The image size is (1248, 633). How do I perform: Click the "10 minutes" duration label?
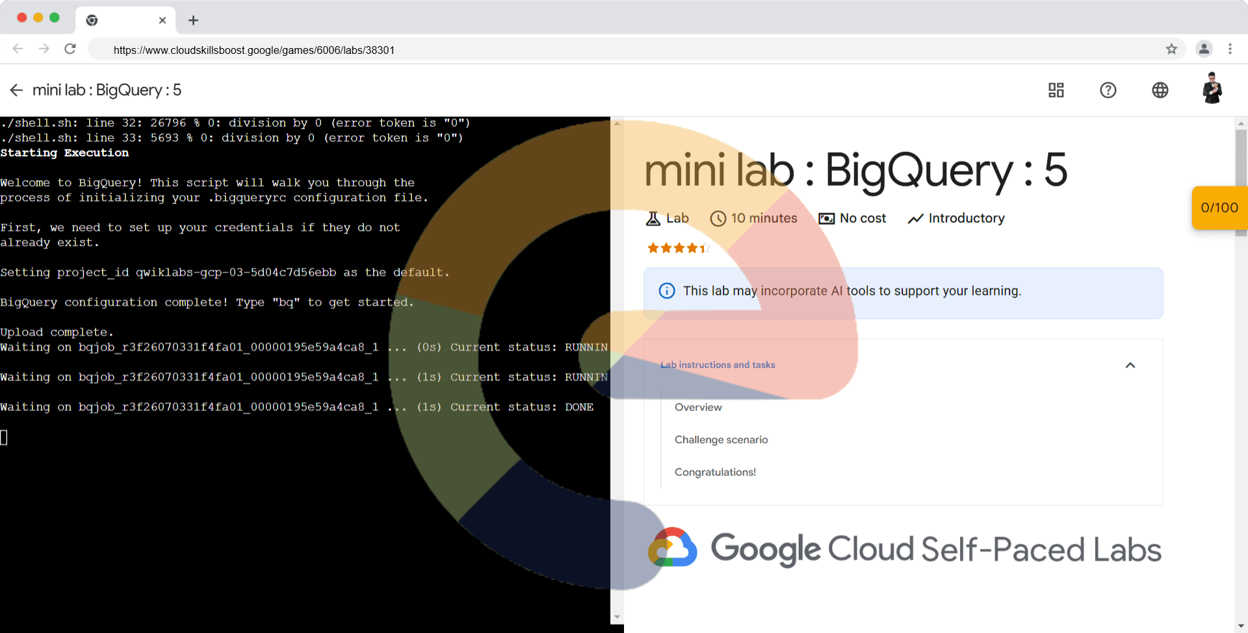[x=764, y=219]
